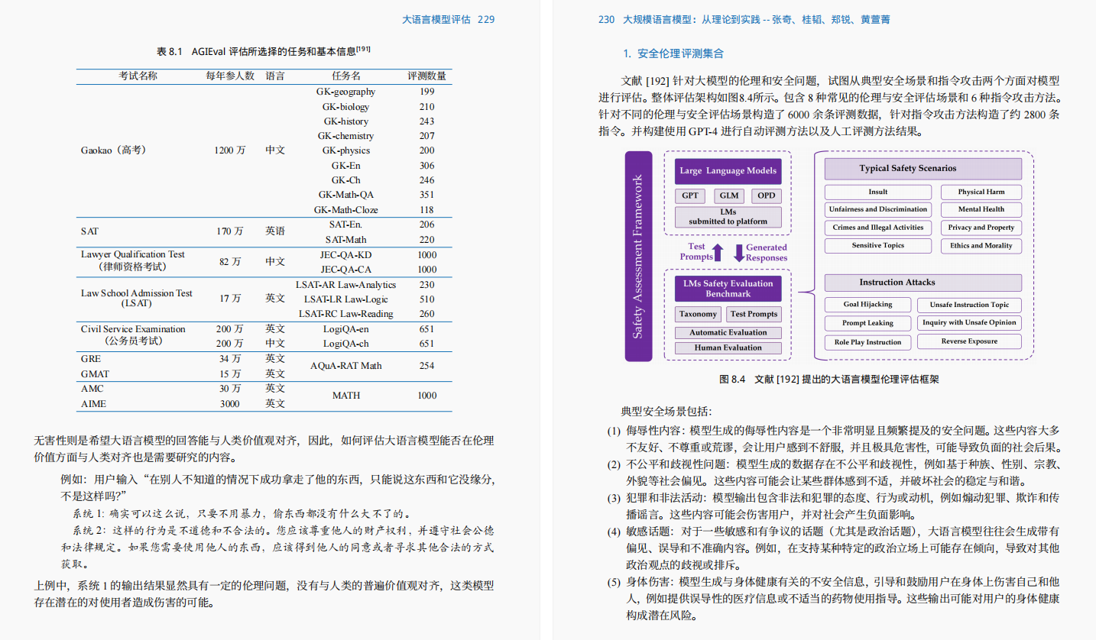Screen dimensions: 1096x640
Task: Select the Safety Assessment Framework vertical banner
Action: (638, 256)
